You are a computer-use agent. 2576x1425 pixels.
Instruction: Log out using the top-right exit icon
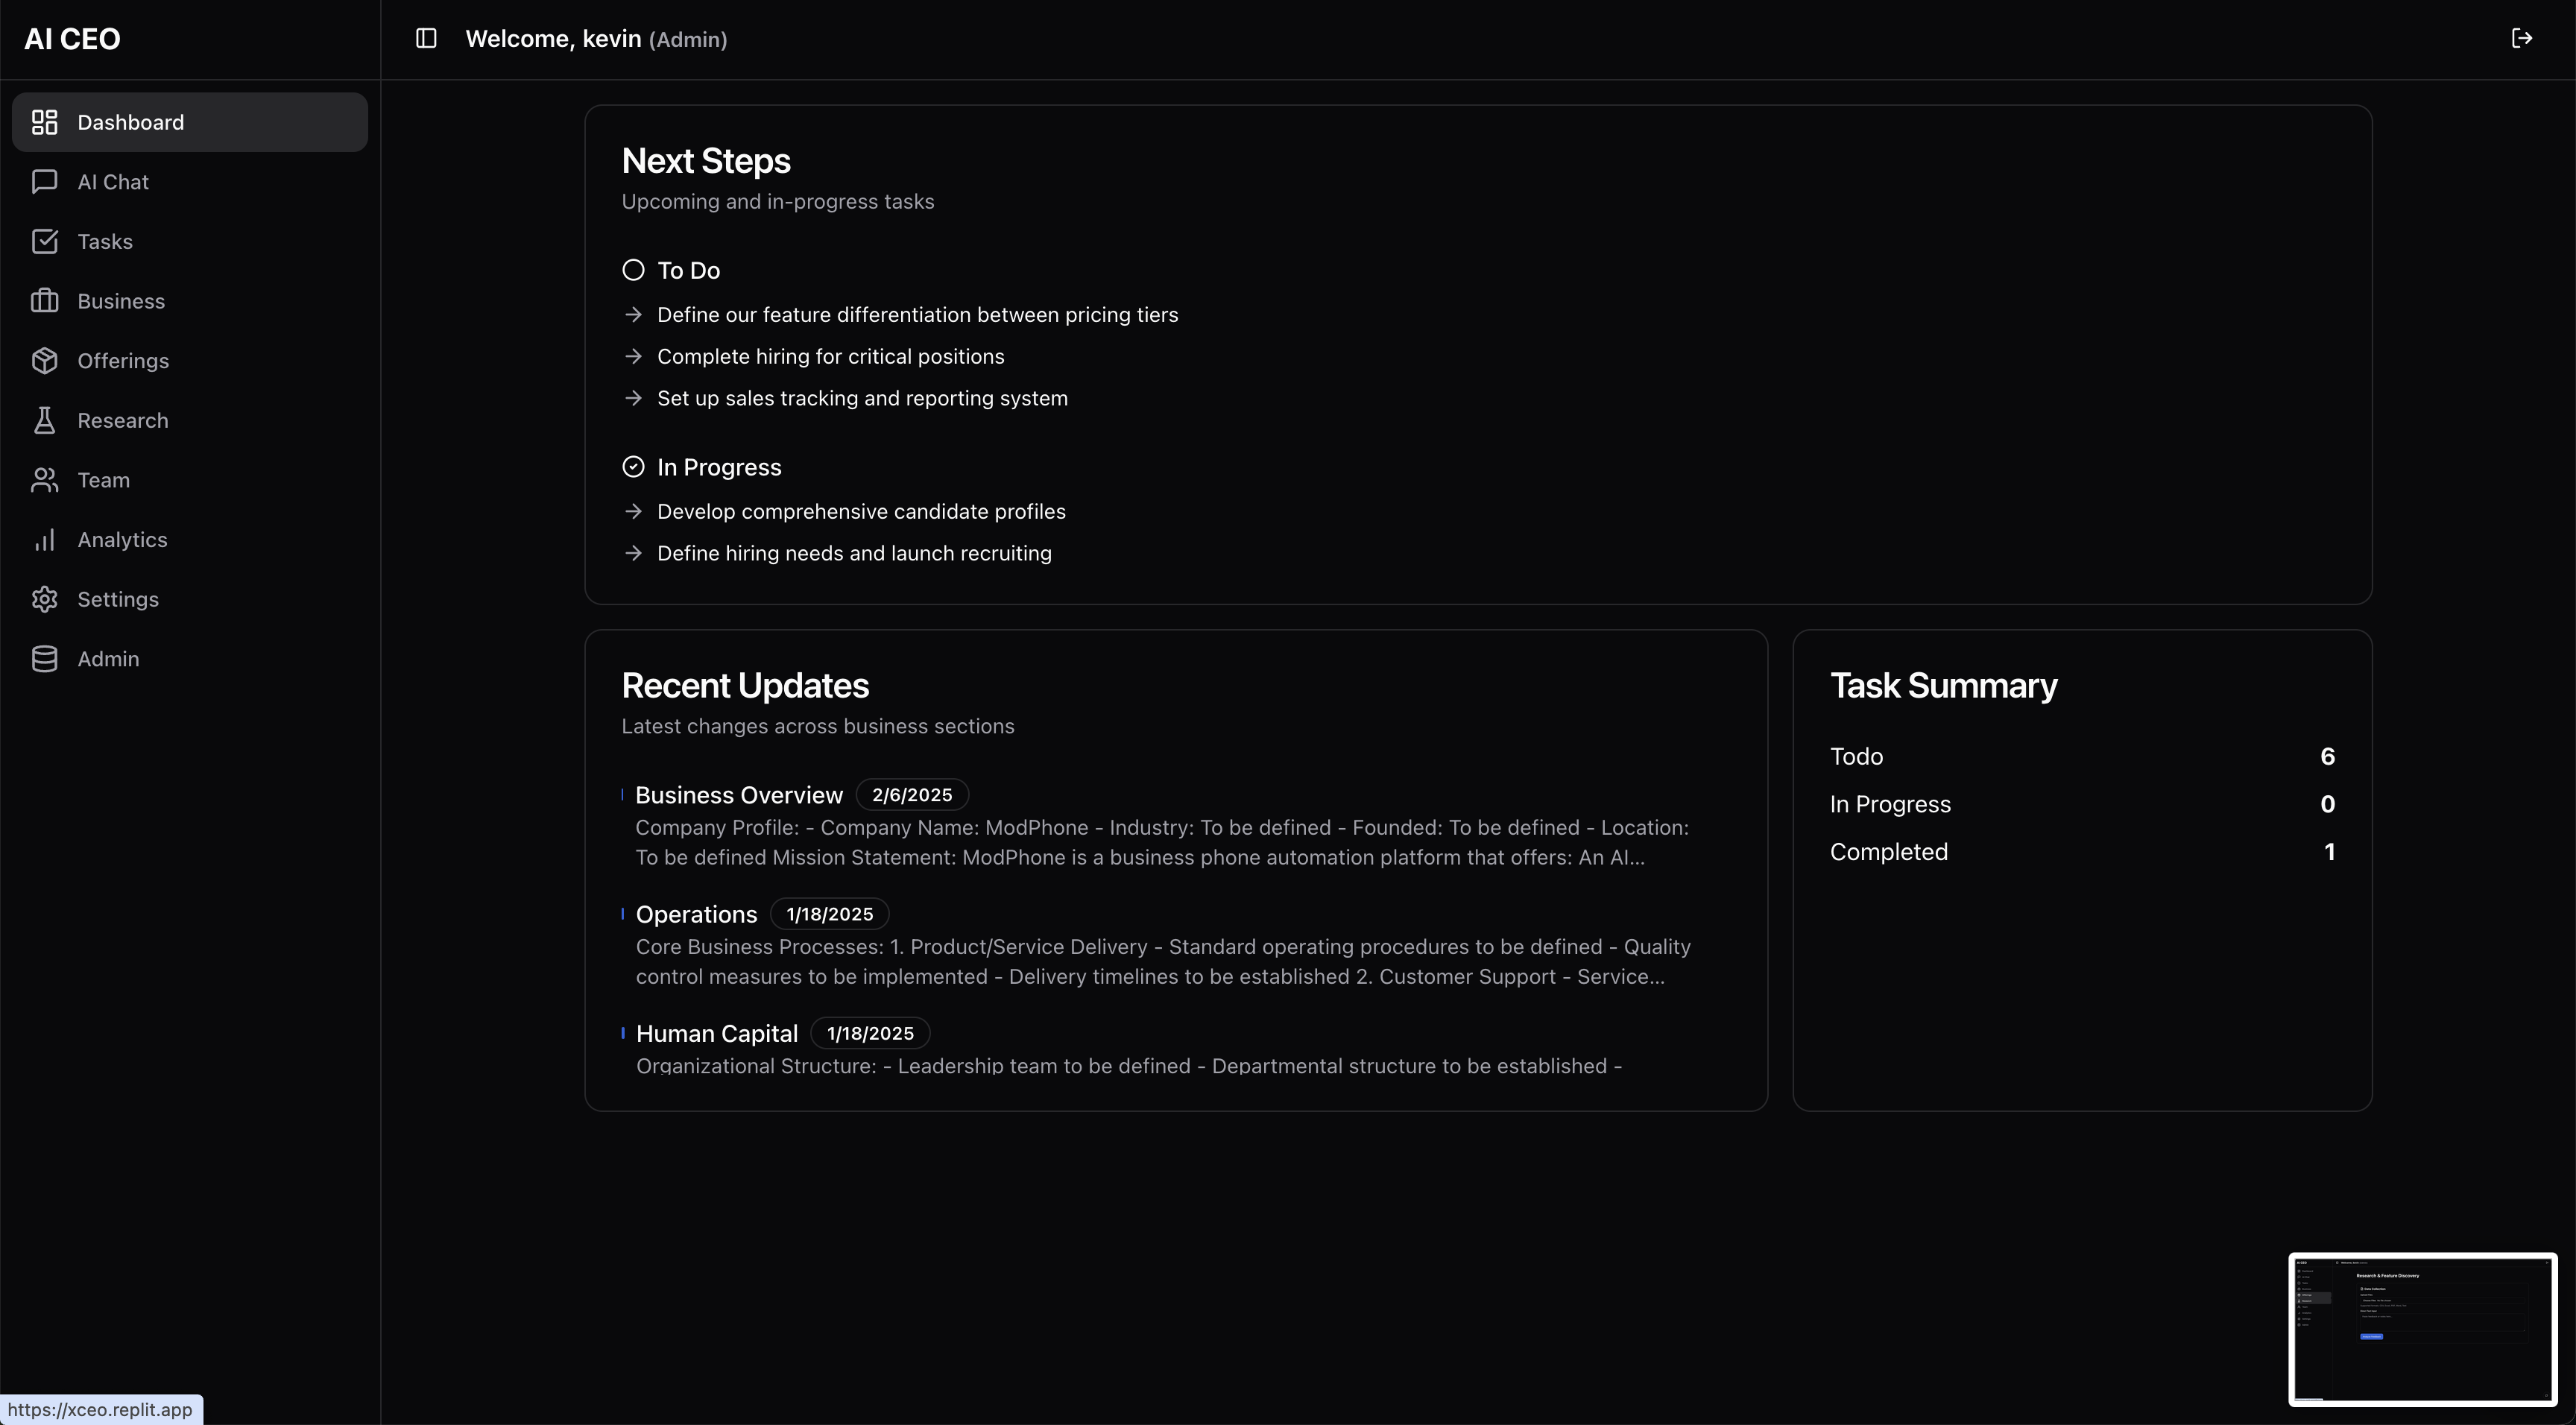(2521, 39)
